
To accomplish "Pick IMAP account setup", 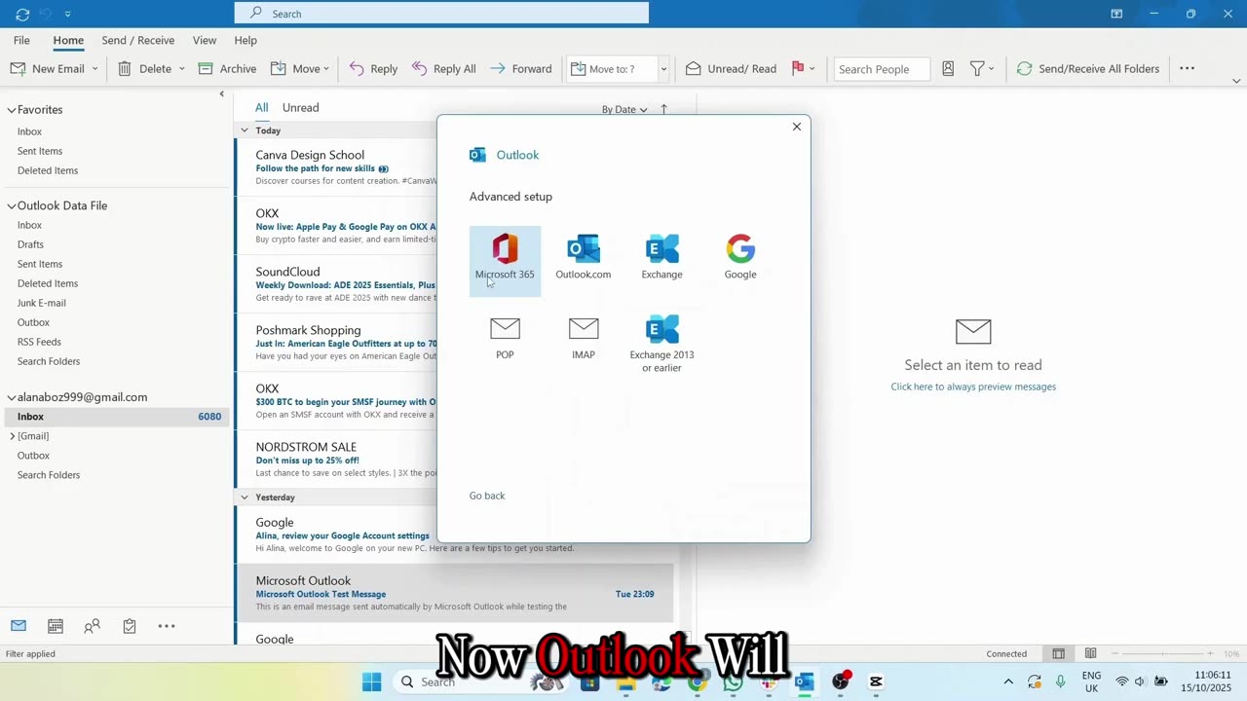I will point(584,339).
